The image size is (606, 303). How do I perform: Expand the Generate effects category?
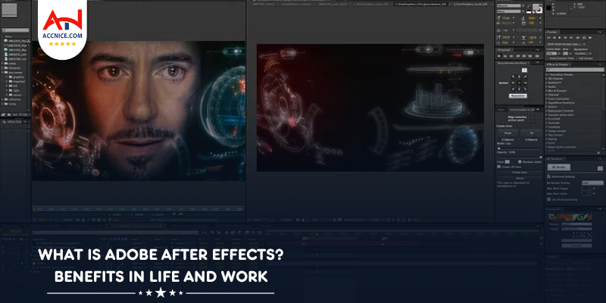click(546, 123)
